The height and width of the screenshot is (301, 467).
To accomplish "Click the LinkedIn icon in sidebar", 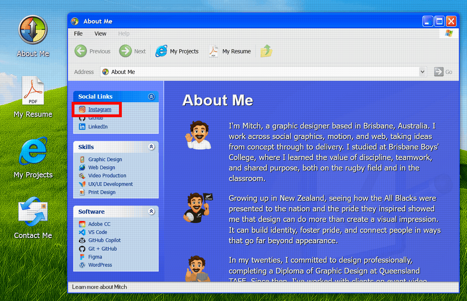I will 82,127.
